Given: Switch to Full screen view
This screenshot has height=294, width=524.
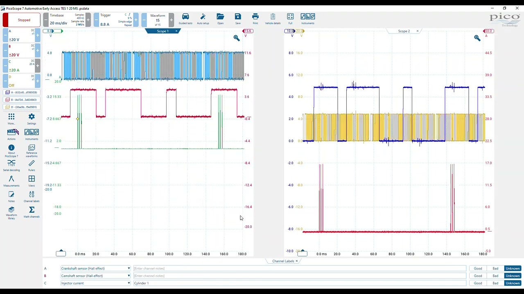Looking at the screenshot, I should [x=290, y=19].
